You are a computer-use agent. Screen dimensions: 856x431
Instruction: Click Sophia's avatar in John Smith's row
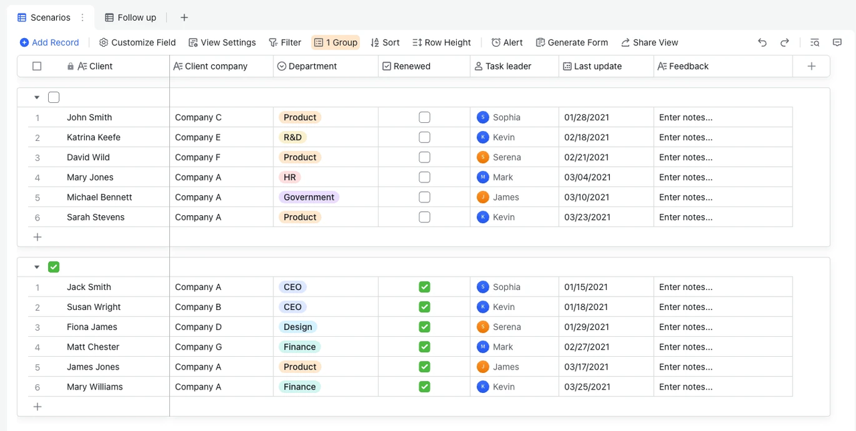tap(483, 117)
